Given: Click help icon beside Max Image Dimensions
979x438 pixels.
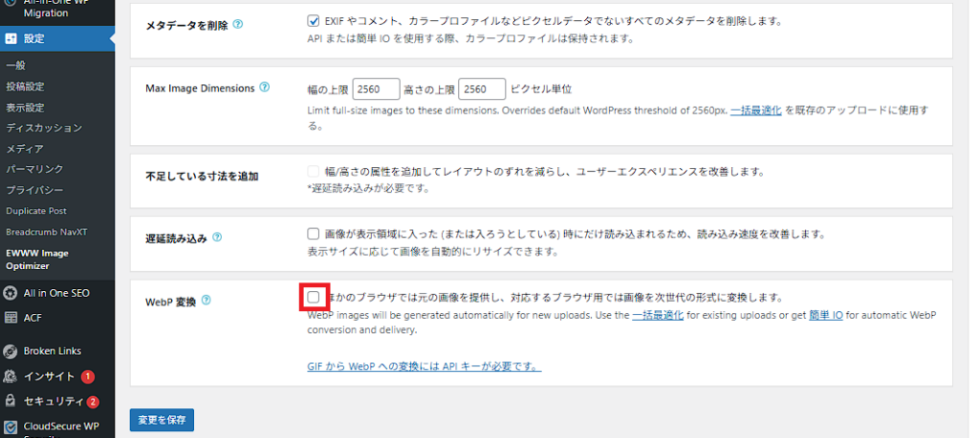Looking at the screenshot, I should click(265, 88).
